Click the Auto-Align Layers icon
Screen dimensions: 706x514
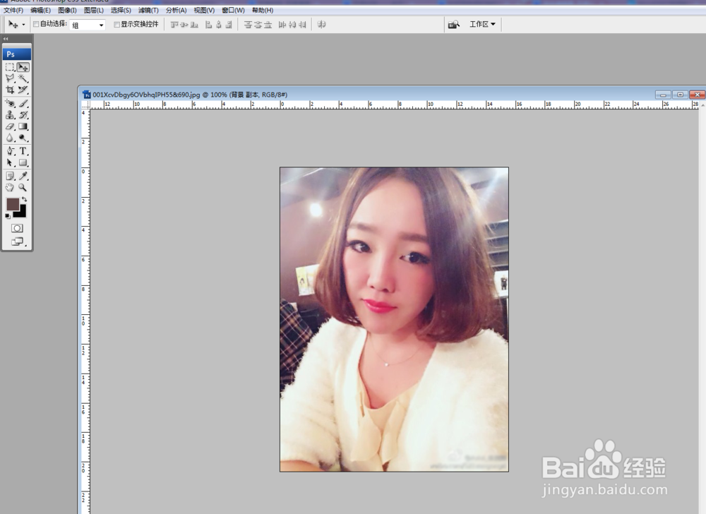[321, 24]
